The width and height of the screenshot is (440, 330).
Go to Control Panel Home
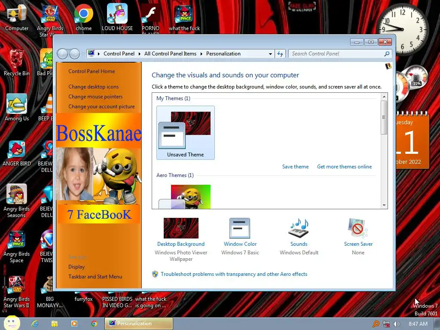(x=92, y=71)
